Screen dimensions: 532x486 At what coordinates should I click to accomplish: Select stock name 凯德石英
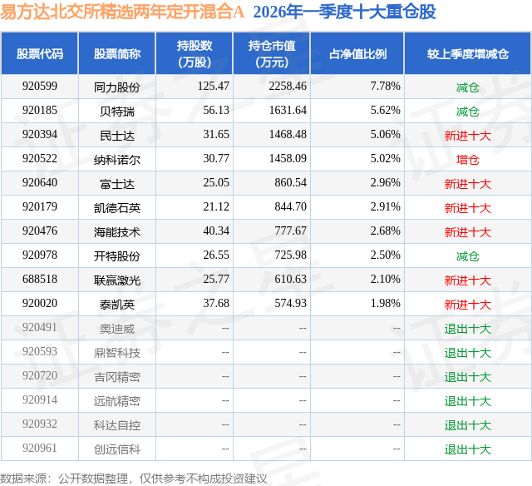[x=117, y=208]
